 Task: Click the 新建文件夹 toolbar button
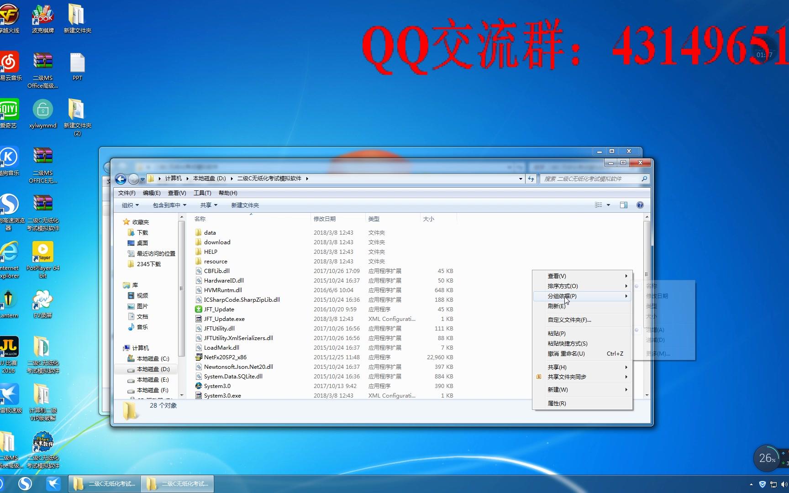pyautogui.click(x=245, y=205)
